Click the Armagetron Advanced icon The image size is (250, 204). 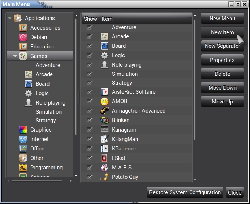[x=105, y=111]
